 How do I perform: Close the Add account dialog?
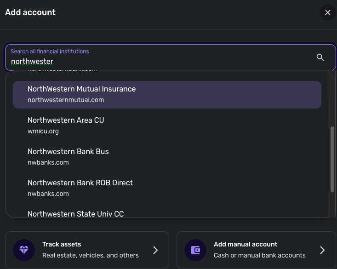pyautogui.click(x=327, y=12)
